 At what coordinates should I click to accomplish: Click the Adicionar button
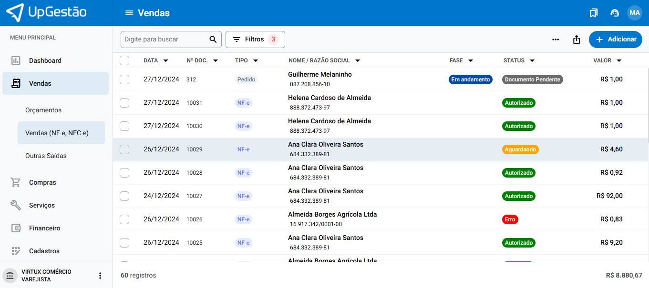click(x=615, y=40)
